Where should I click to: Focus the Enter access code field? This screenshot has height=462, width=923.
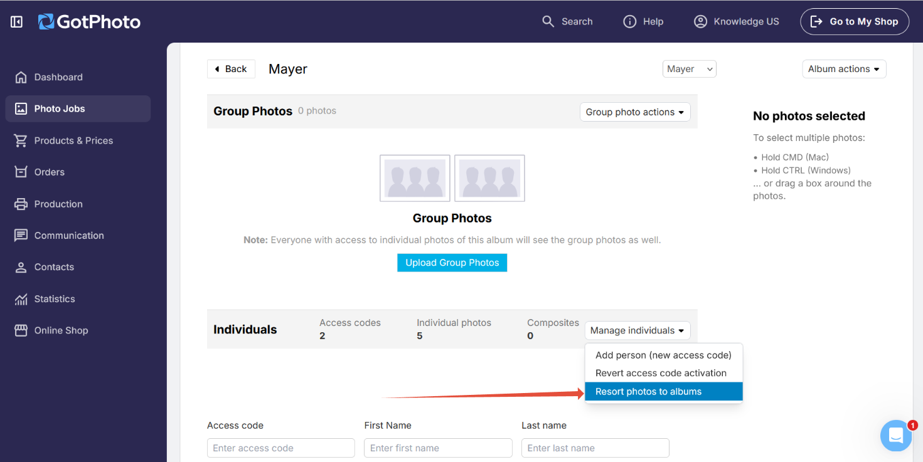click(281, 448)
